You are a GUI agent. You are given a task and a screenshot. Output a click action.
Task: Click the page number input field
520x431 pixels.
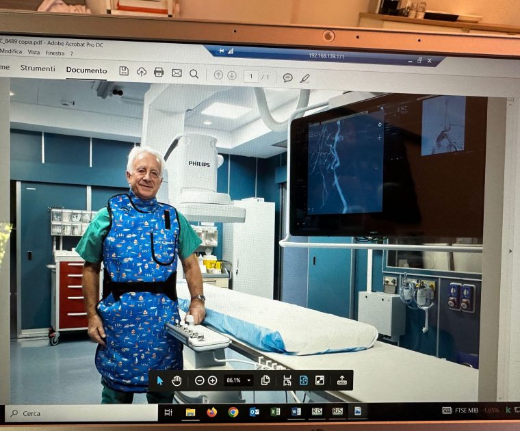[x=250, y=76]
